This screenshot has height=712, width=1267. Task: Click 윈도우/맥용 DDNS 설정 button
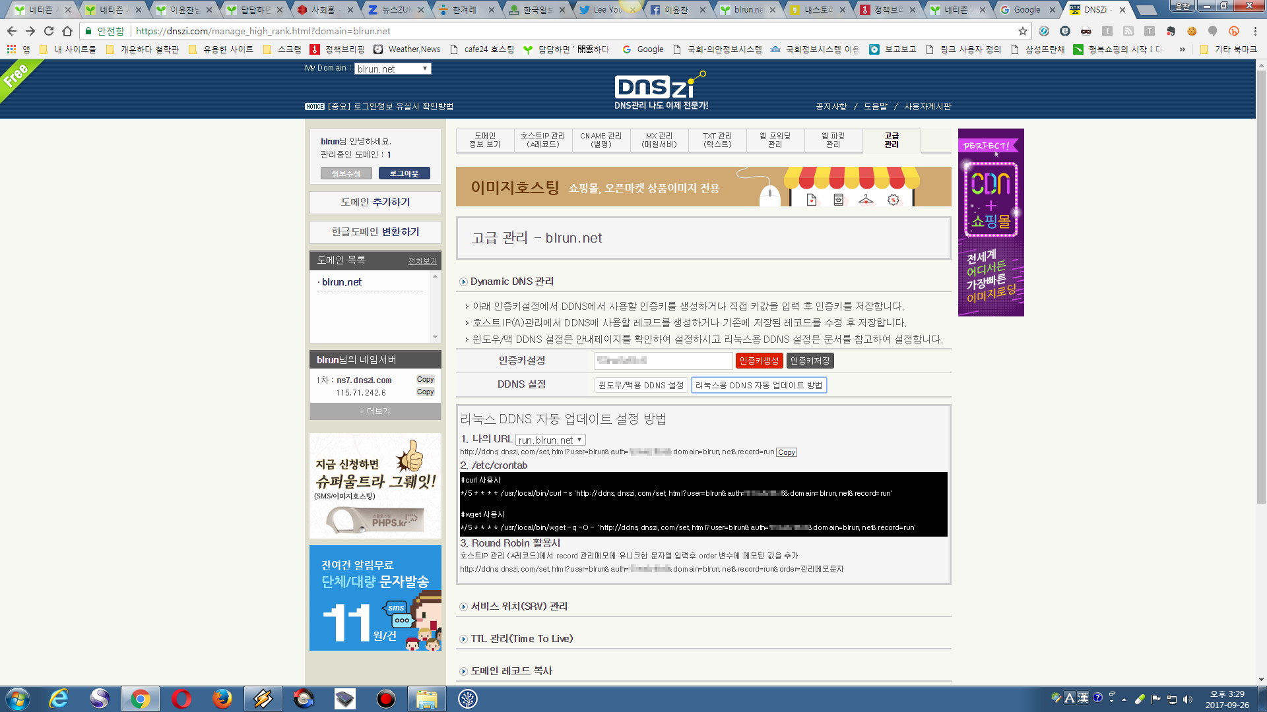coord(641,385)
